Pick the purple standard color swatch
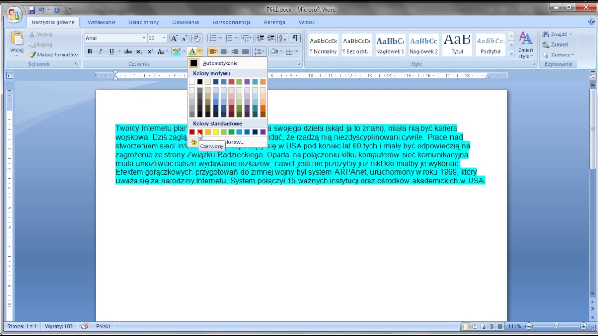This screenshot has height=336, width=598. coord(263,132)
